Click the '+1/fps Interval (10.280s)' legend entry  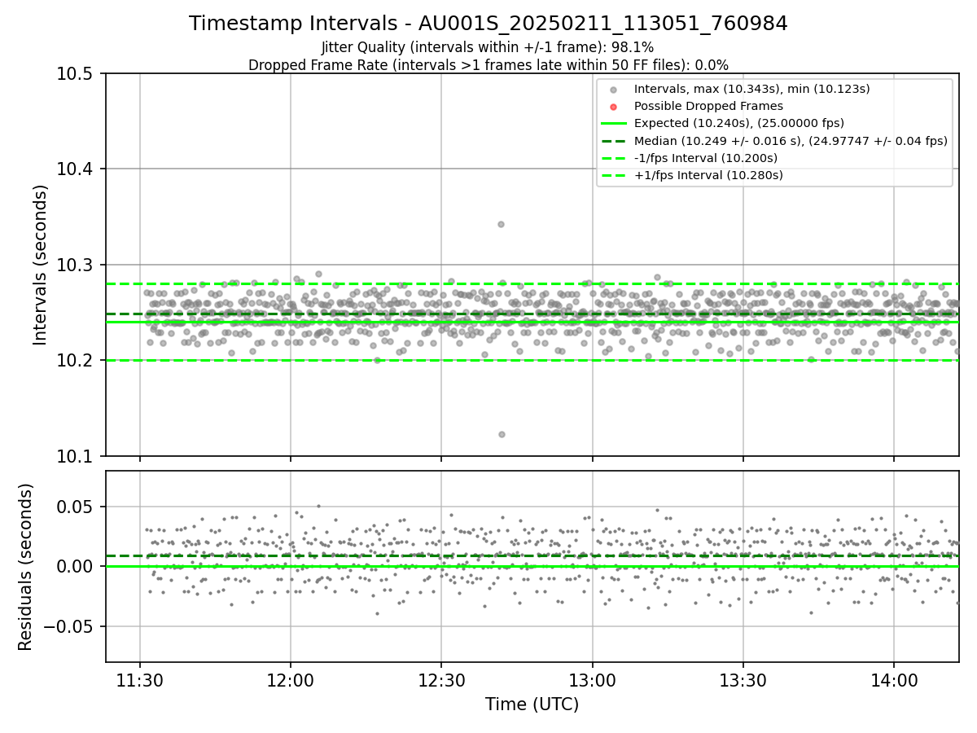pos(708,175)
